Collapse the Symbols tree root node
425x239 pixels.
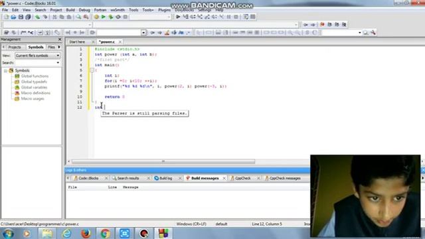pyautogui.click(x=5, y=70)
